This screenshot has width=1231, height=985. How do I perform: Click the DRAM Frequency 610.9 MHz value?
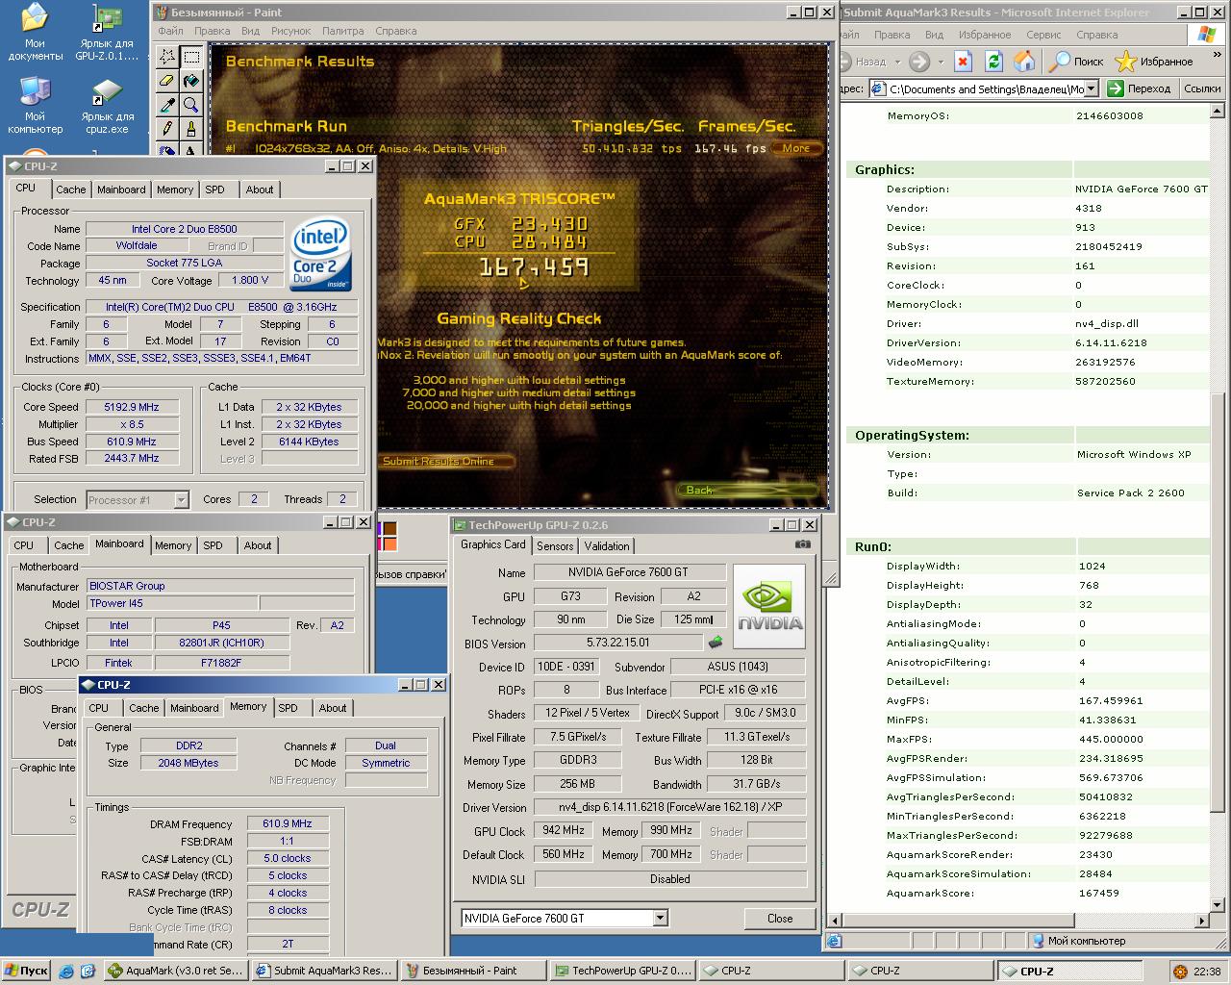coord(288,823)
